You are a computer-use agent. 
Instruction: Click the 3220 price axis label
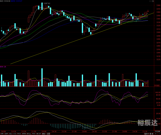point(158,60)
